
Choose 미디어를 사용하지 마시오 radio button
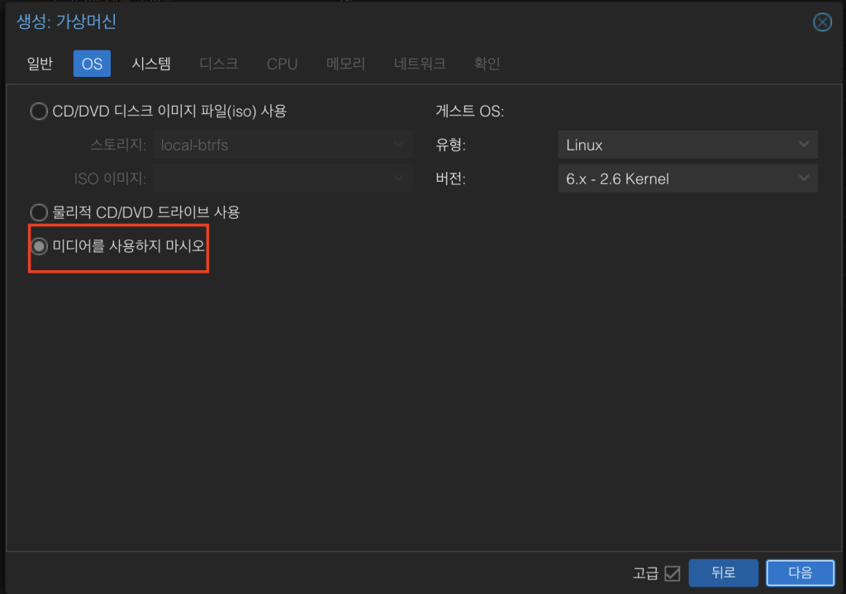click(39, 246)
